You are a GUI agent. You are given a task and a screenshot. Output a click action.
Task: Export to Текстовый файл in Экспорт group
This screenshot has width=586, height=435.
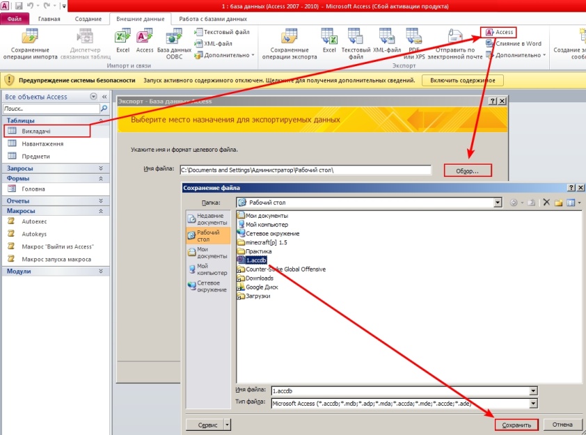point(356,44)
